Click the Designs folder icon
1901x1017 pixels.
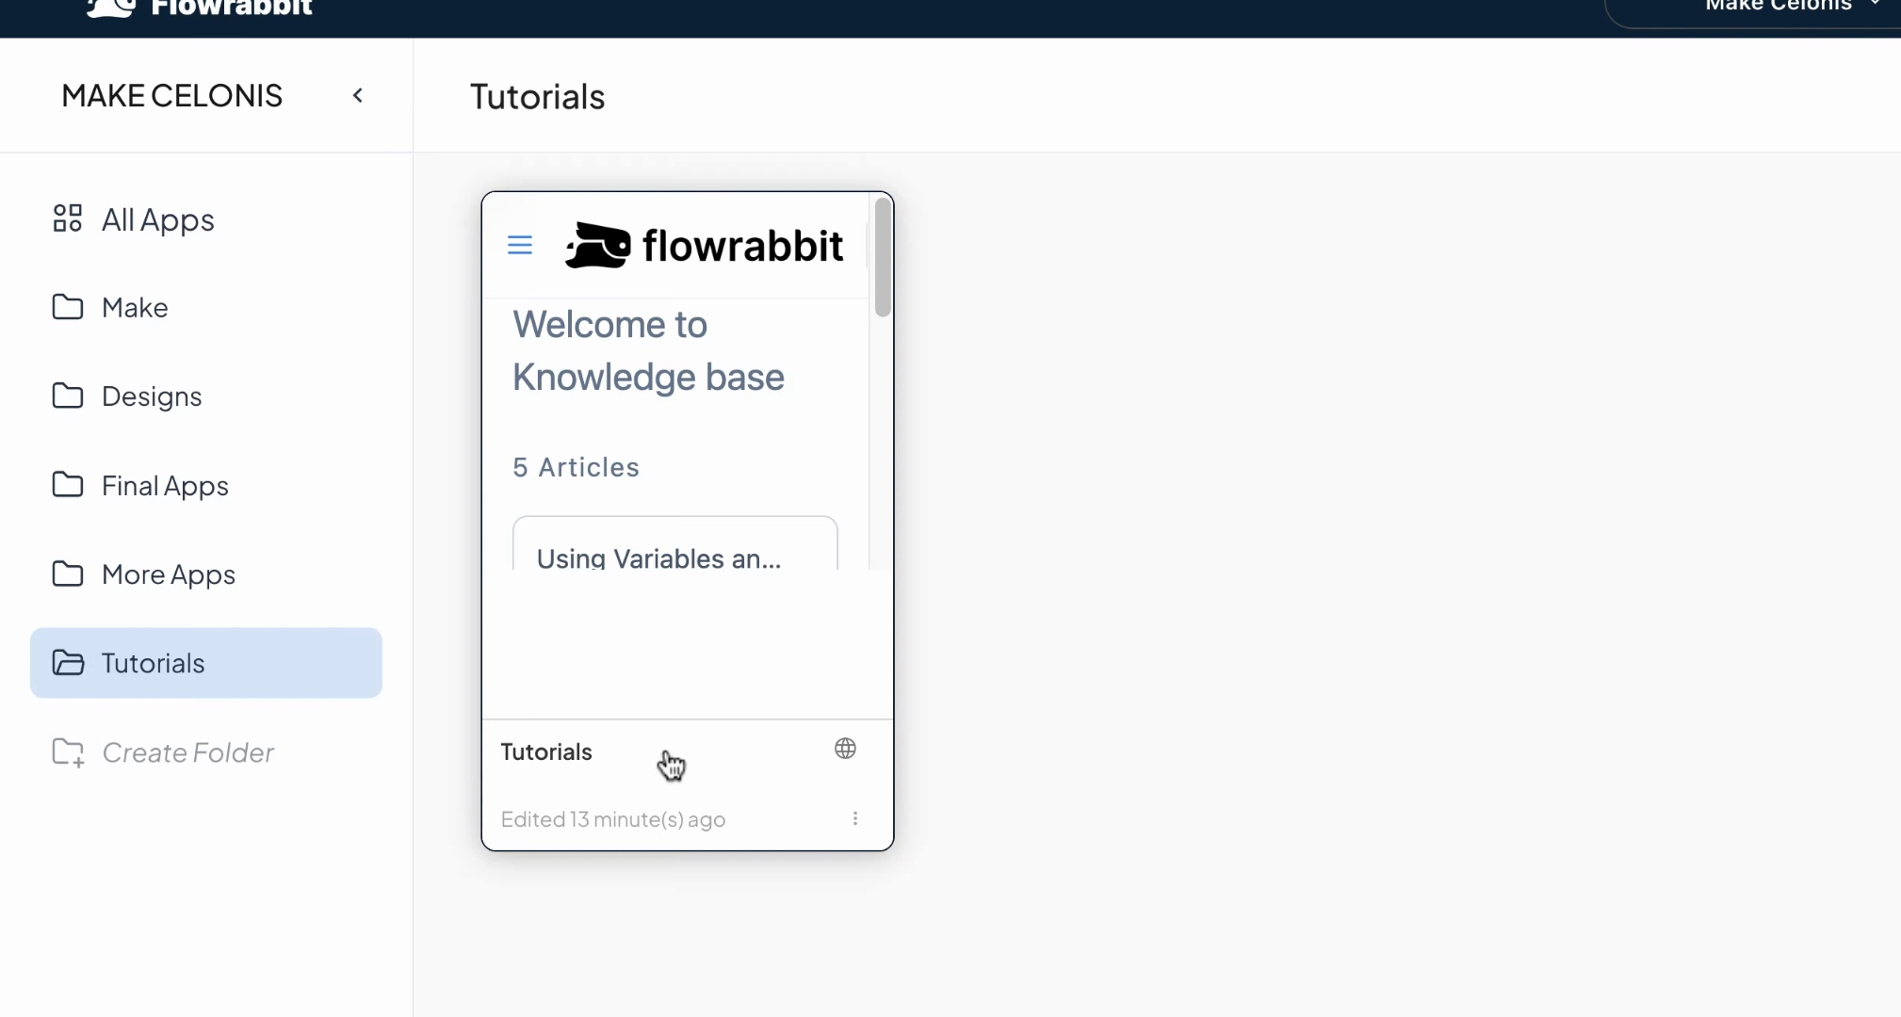(68, 395)
